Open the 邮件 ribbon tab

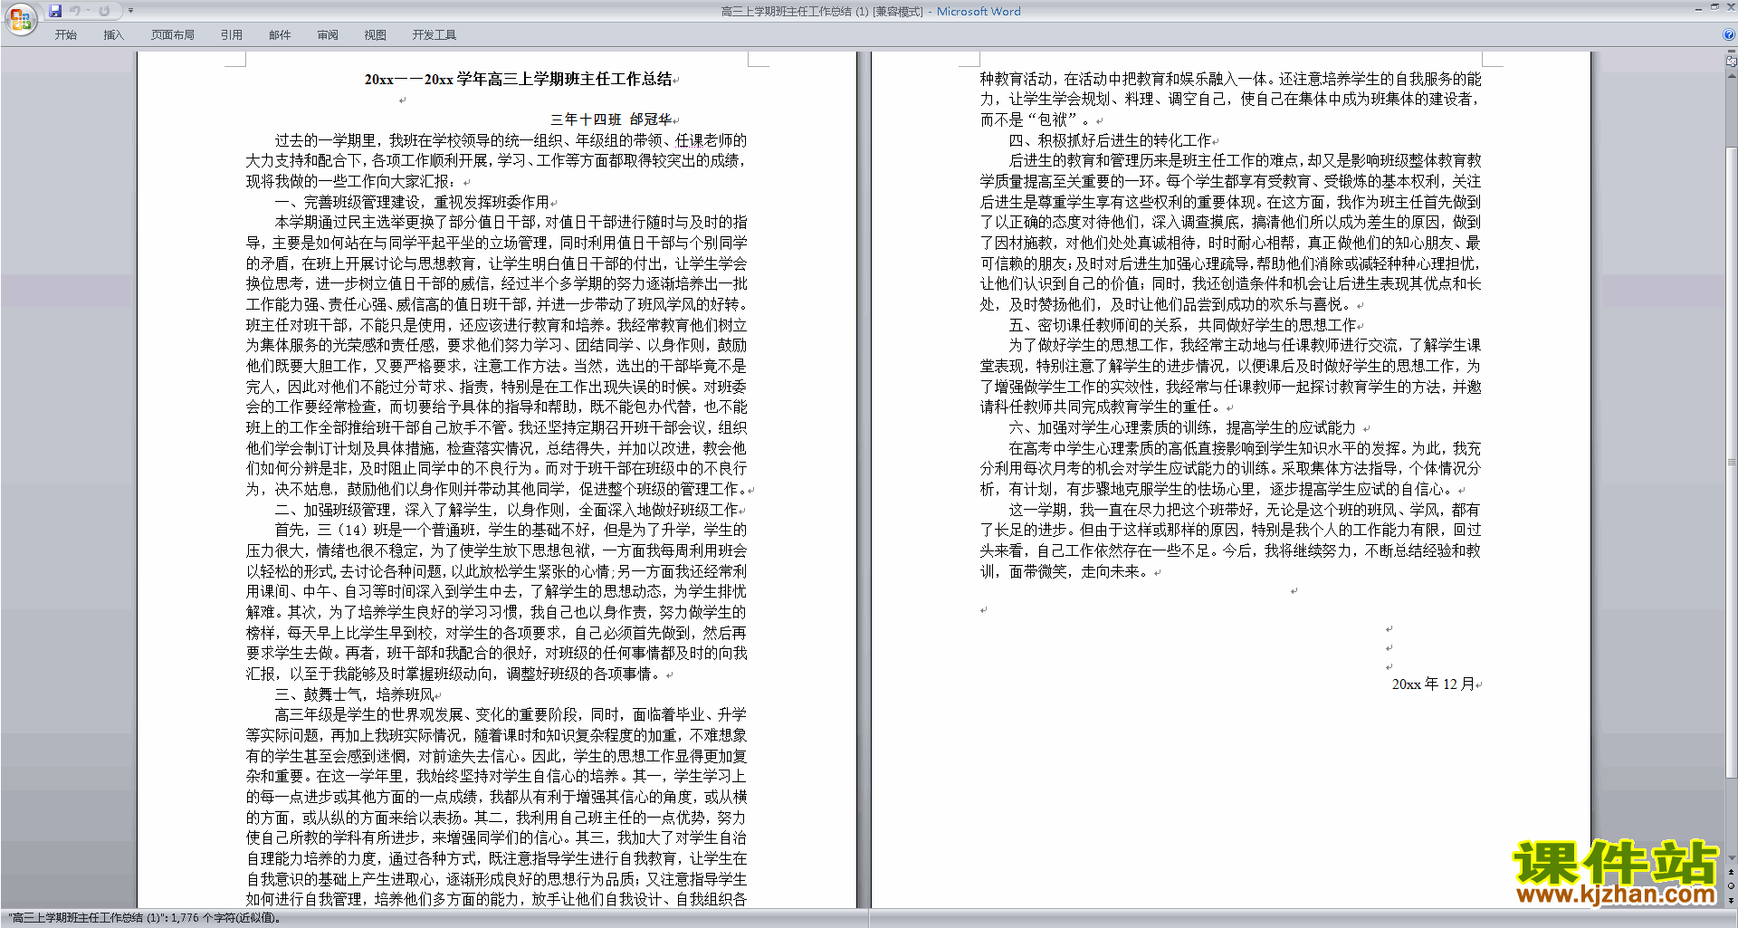(x=280, y=35)
